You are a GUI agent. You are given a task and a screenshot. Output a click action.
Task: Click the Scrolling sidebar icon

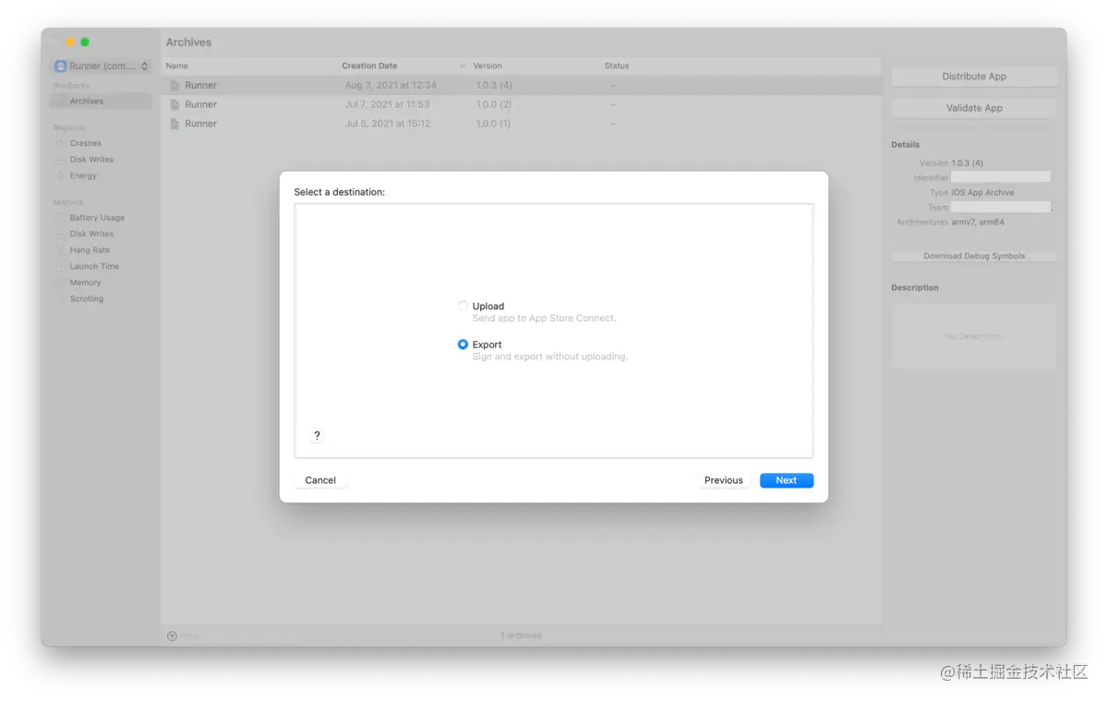61,299
